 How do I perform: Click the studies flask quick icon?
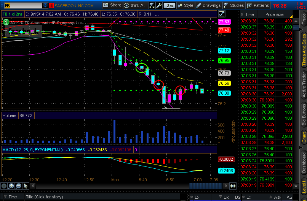[x=152, y=5]
